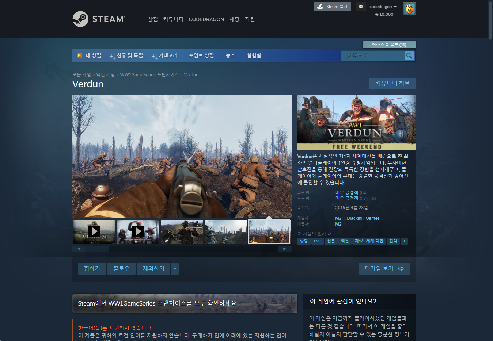
Task: Click Verdun breadcrumb link
Action: [191, 74]
